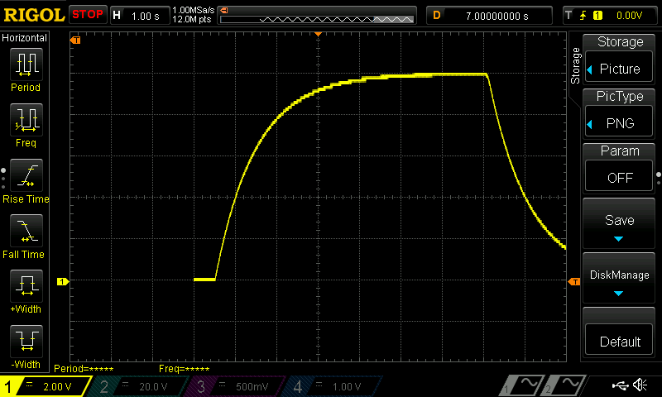This screenshot has width=662, height=397.
Task: Toggle the speaker sound icon
Action: (640, 385)
